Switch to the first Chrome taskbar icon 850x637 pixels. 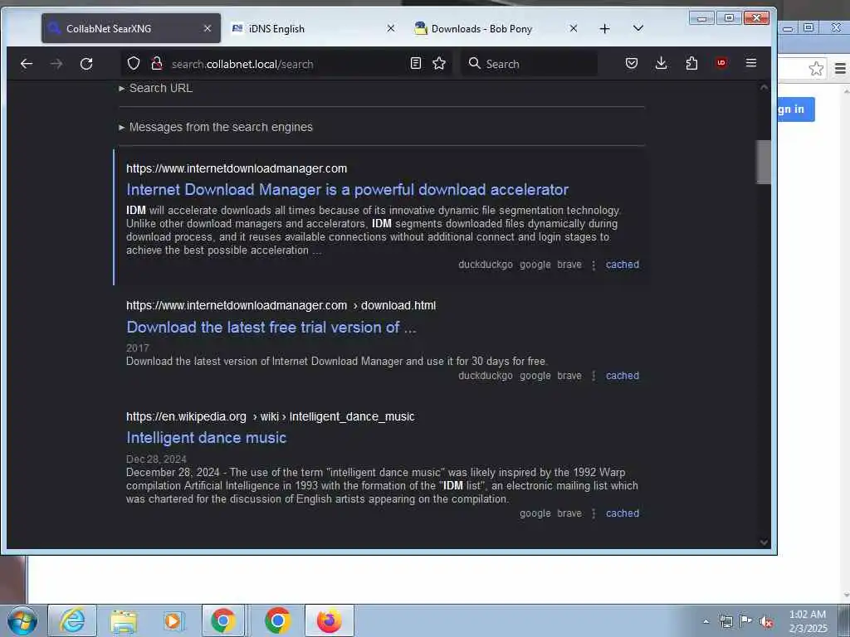click(222, 620)
